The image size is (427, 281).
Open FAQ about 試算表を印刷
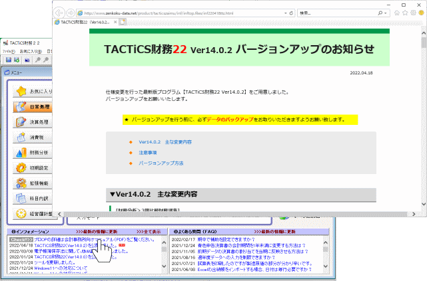click(255, 263)
